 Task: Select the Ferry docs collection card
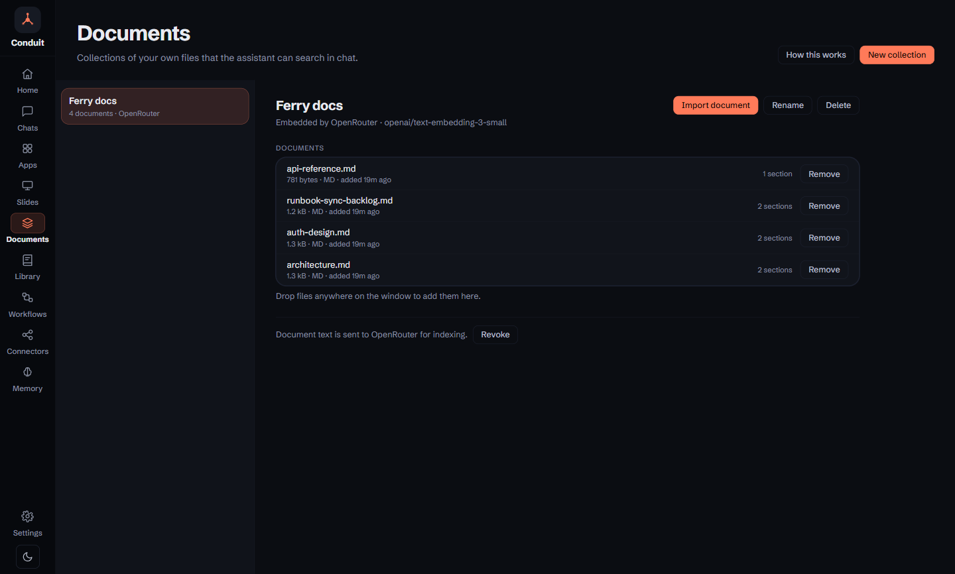pyautogui.click(x=155, y=106)
